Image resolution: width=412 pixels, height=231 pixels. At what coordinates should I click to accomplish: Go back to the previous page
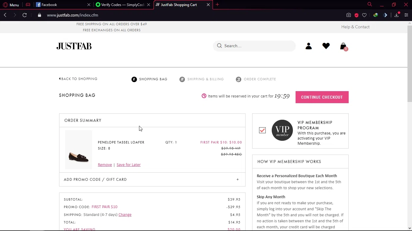[x=5, y=15]
